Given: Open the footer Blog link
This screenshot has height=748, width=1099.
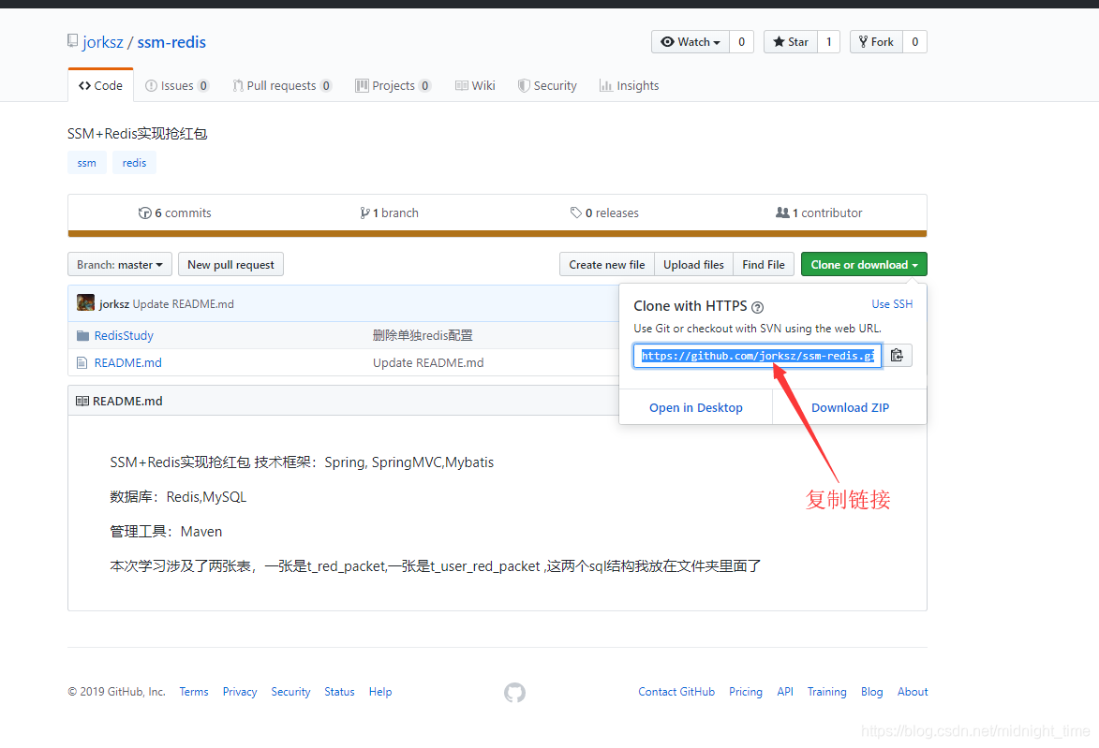Looking at the screenshot, I should click(872, 692).
